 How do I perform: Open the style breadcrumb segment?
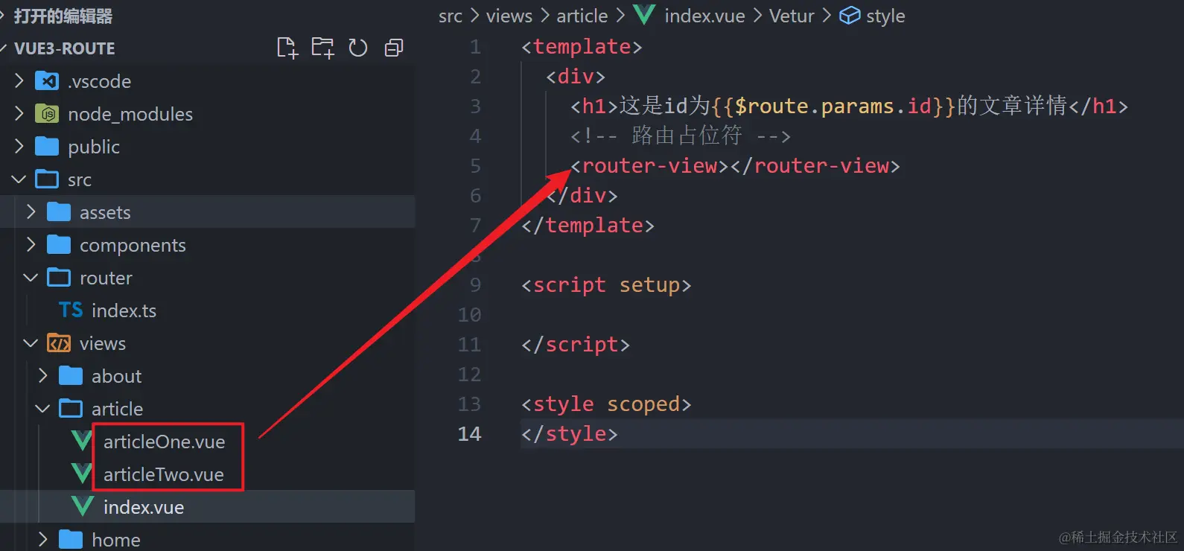[x=885, y=16]
